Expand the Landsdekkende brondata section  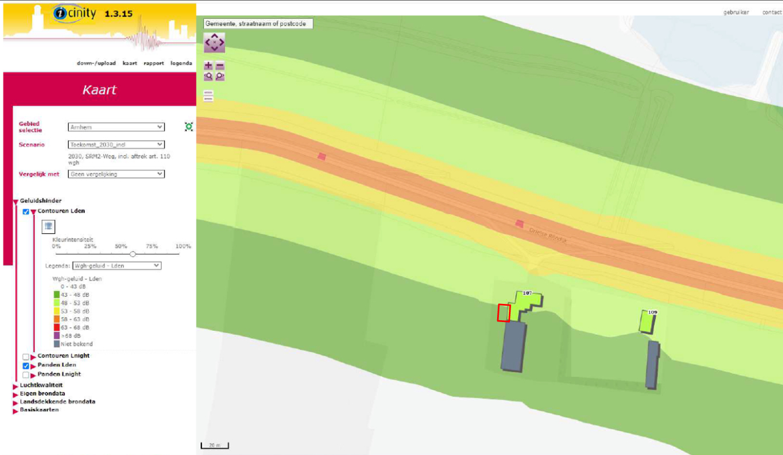coord(15,402)
